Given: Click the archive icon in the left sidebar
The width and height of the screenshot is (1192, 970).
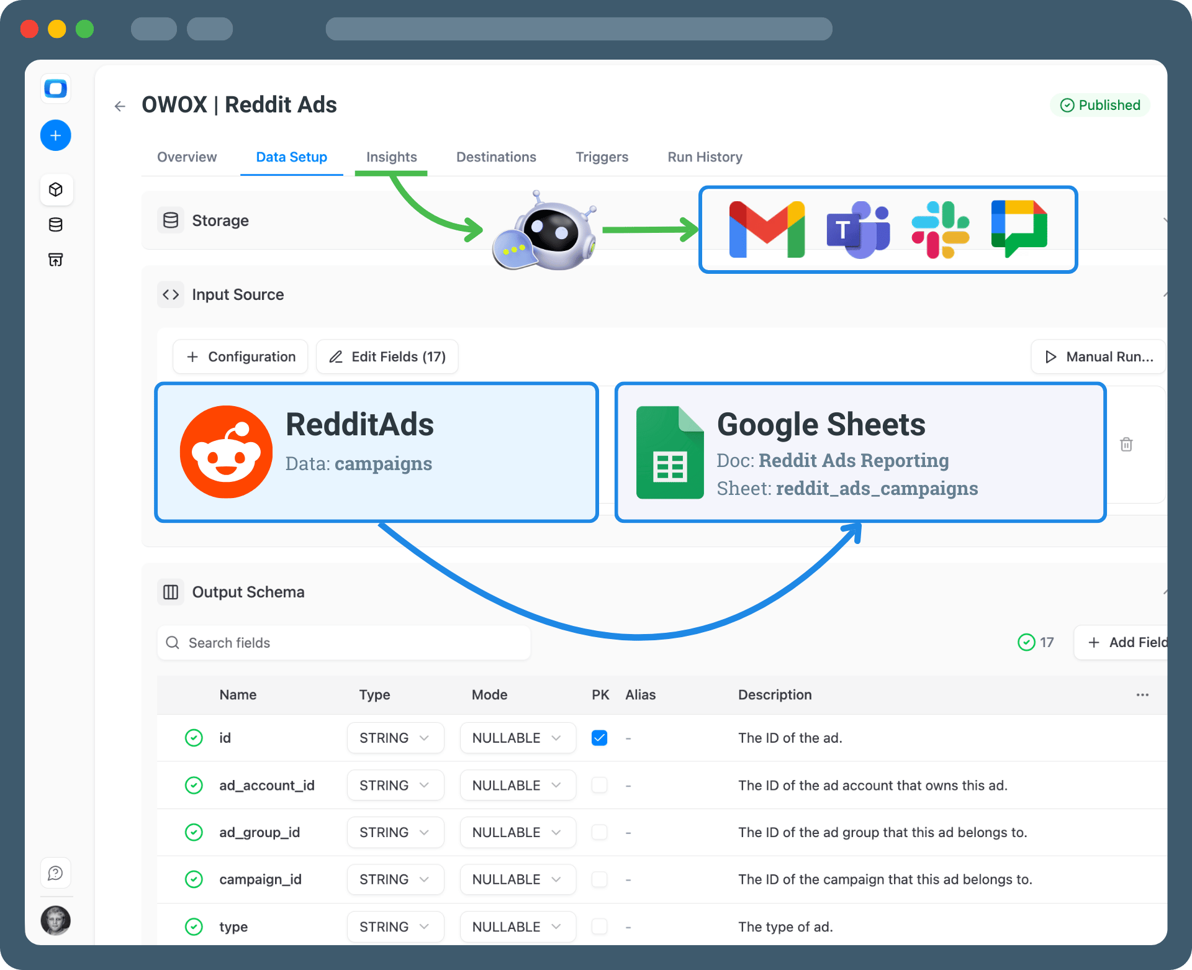Looking at the screenshot, I should click(x=55, y=260).
